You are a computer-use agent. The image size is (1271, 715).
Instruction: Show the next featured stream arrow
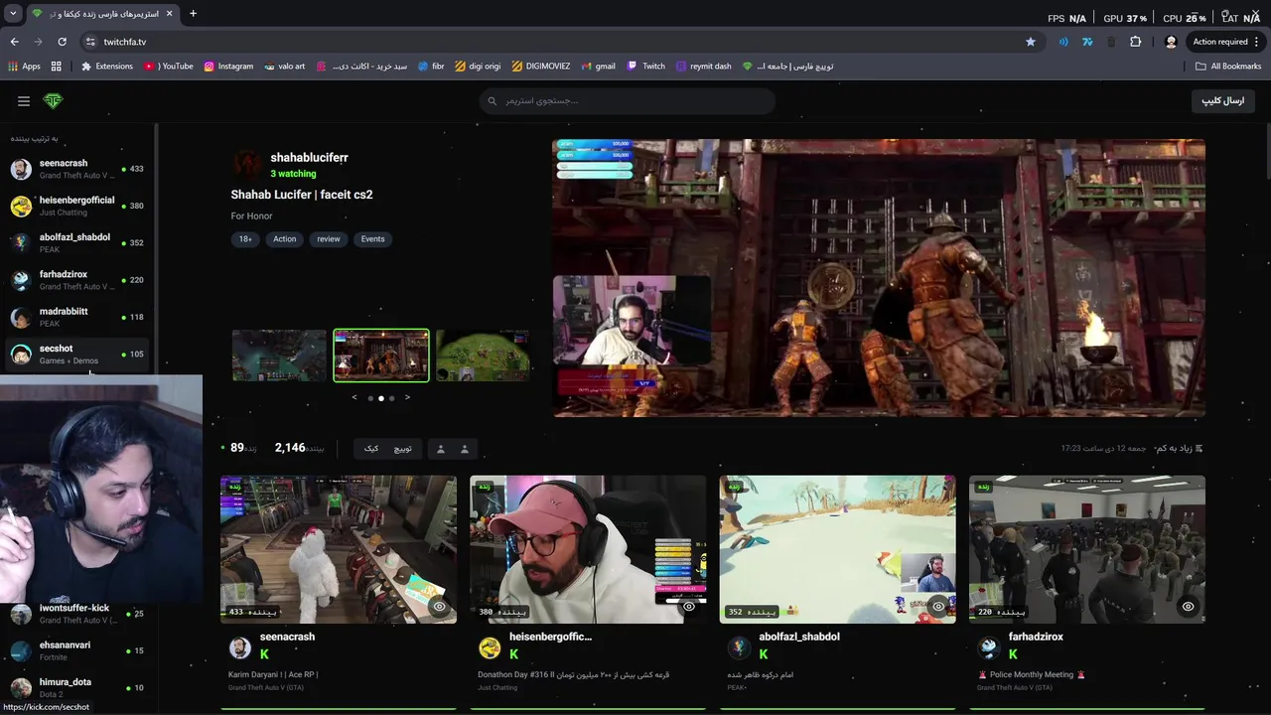point(407,397)
